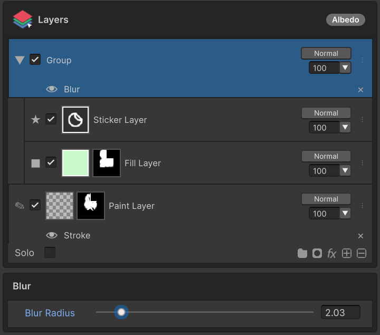Change Sticker Layer blend mode Normal
Screen dimensions: 380x335
pos(326,113)
